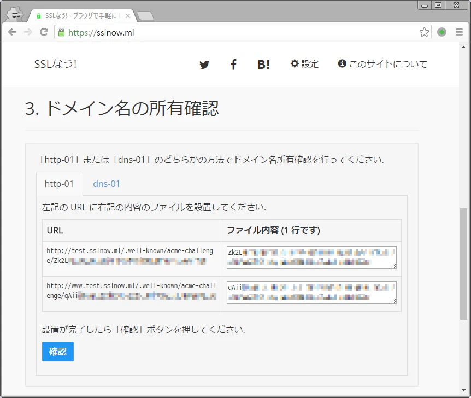Switch to the dns-01 tab
This screenshot has height=398, width=471.
point(107,184)
